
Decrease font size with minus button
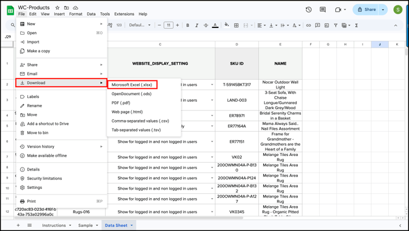159,25
